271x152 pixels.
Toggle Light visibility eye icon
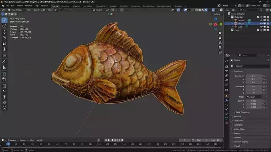(x=261, y=27)
